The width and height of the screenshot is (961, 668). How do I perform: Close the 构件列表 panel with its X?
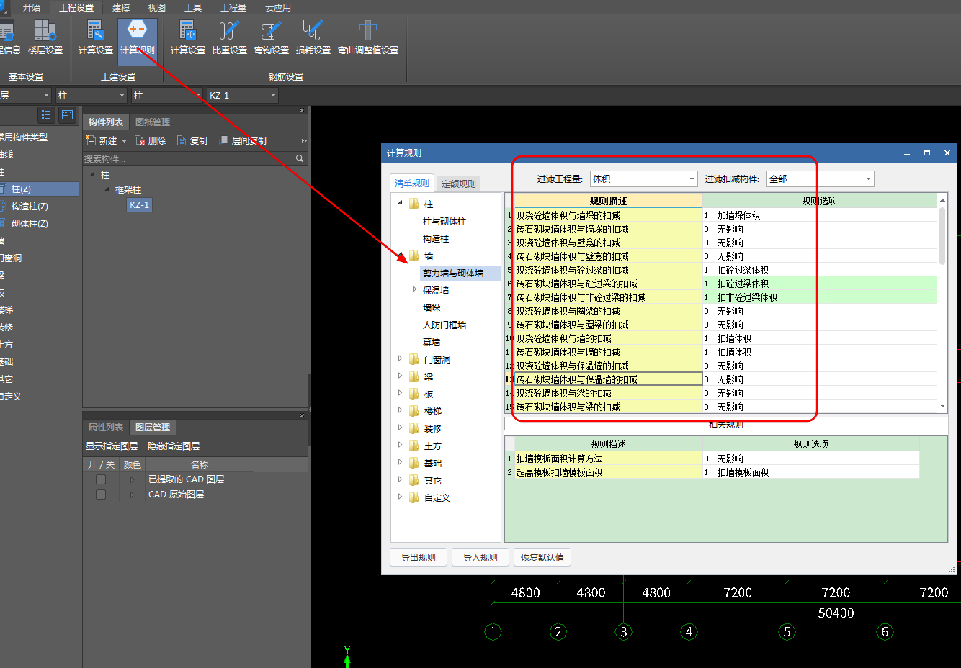302,111
